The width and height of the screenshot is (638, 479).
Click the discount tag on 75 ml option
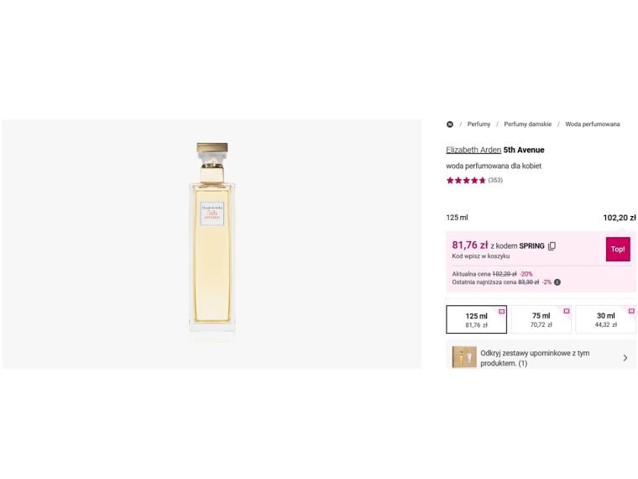(x=567, y=311)
